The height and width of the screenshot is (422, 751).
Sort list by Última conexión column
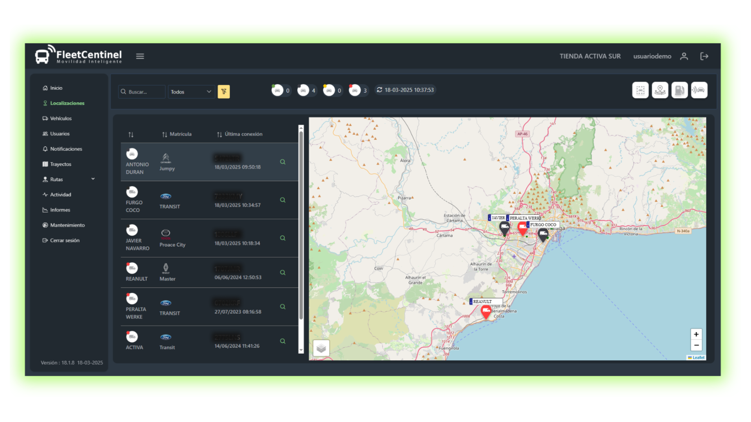coord(240,134)
